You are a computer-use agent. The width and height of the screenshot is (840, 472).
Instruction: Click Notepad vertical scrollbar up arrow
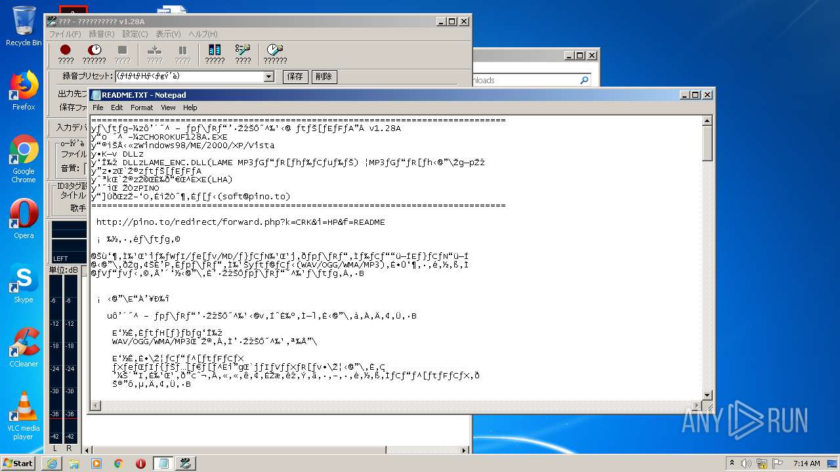pos(707,121)
